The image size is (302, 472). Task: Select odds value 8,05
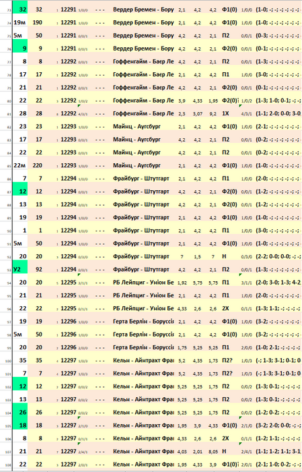pos(213,452)
